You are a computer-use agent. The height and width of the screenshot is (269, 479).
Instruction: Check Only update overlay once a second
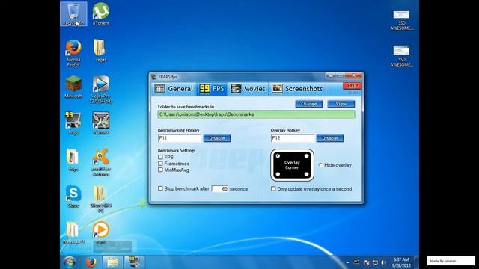[x=273, y=189]
